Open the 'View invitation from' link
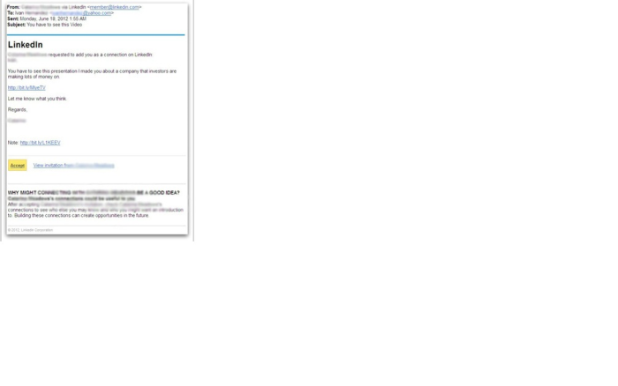 pyautogui.click(x=73, y=166)
